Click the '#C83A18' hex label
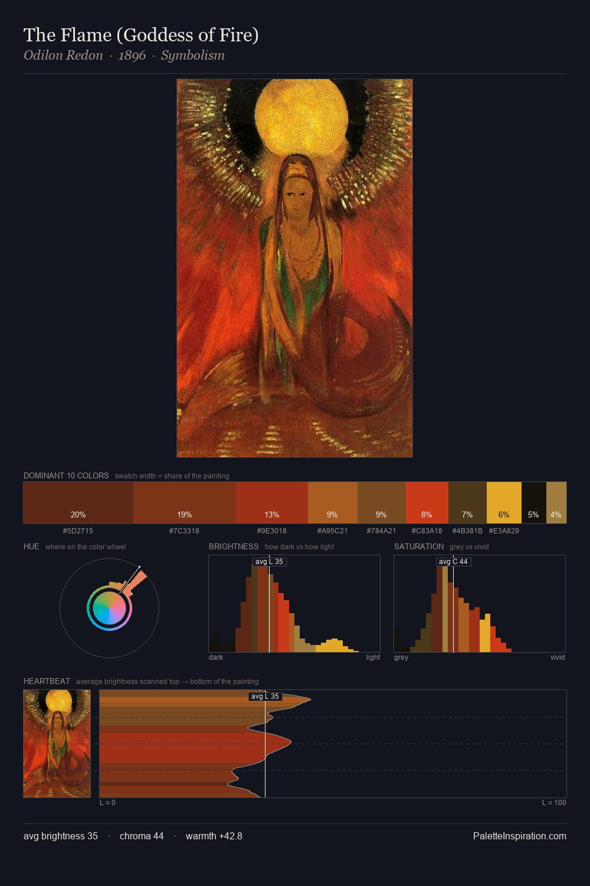 point(427,530)
